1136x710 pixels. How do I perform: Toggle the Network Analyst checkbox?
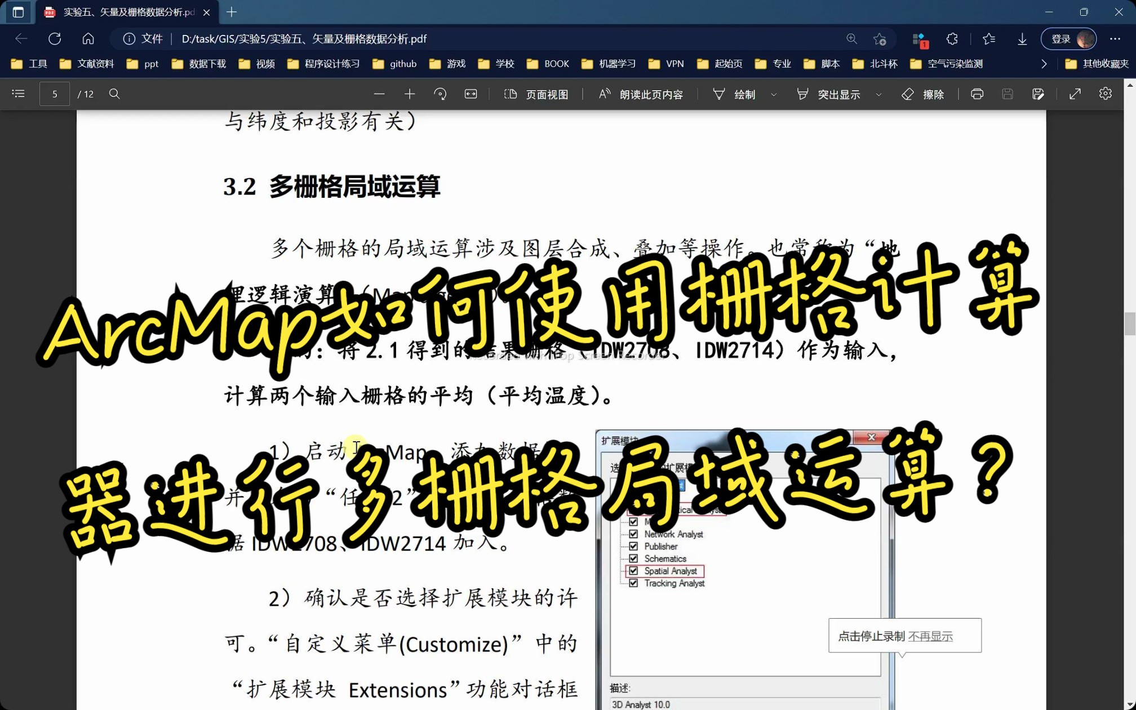633,534
